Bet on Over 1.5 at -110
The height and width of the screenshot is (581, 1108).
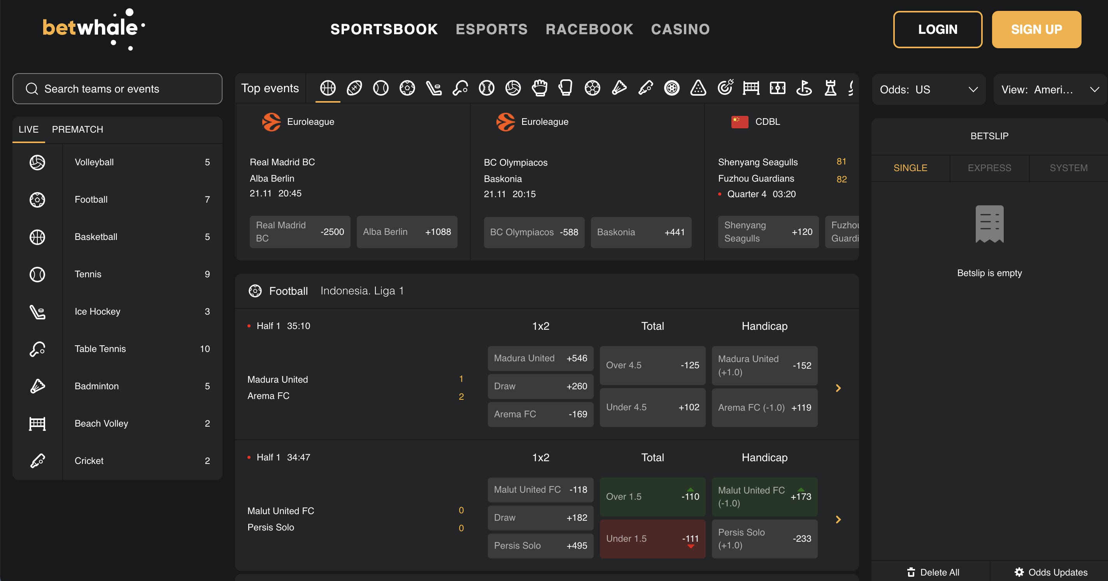[x=652, y=497]
